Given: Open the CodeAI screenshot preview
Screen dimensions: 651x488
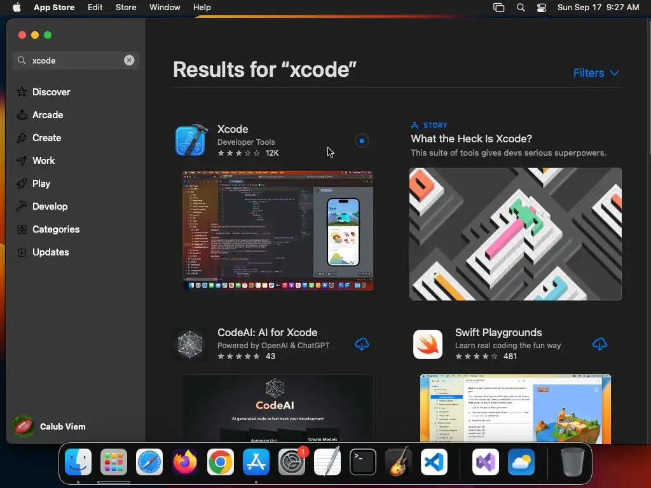Looking at the screenshot, I should coord(277,409).
